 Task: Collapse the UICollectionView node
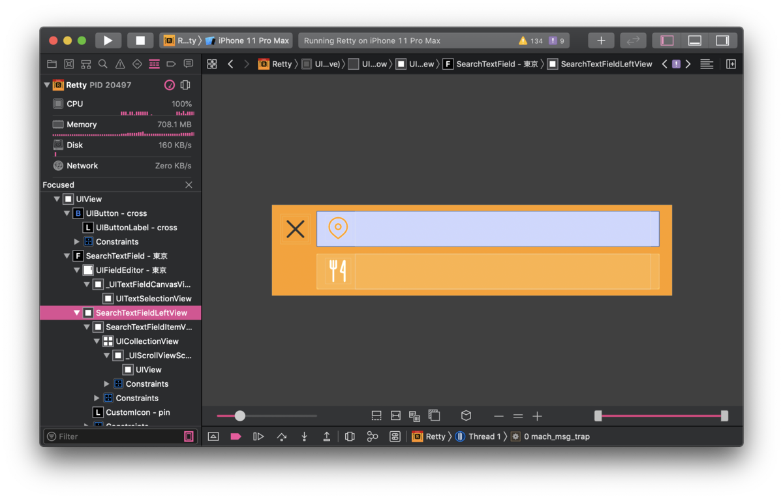pos(97,341)
